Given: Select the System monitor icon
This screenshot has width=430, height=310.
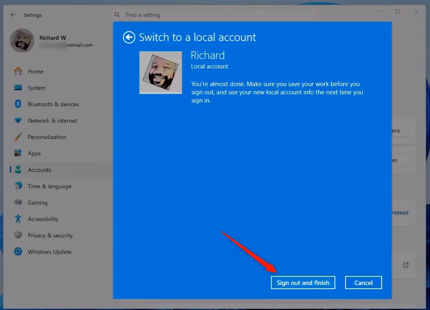Looking at the screenshot, I should pos(18,88).
